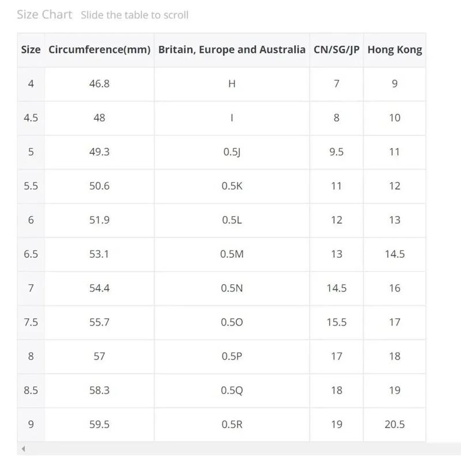Image resolution: width=461 pixels, height=461 pixels.
Task: Click the size 4.5 row cell
Action: pos(31,118)
